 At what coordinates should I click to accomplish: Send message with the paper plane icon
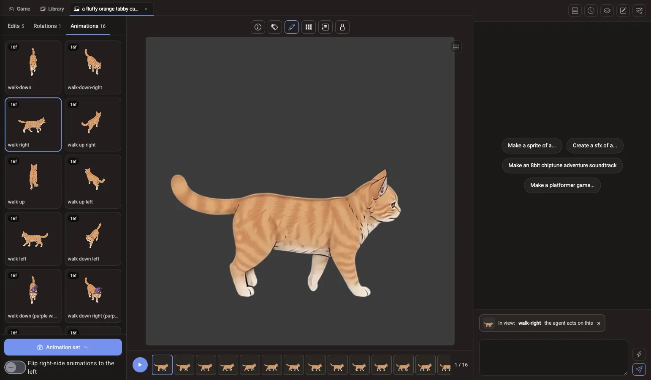(x=639, y=369)
